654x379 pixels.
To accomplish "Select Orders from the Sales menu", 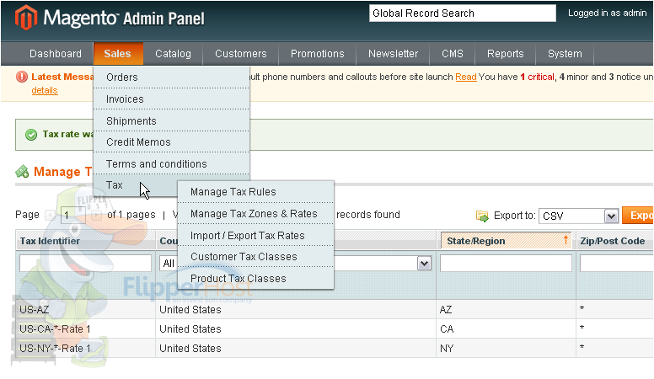I will click(x=171, y=77).
